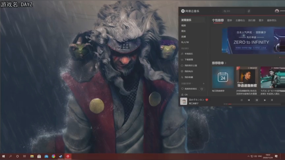Open Chrome from the taskbar
Screen dimensions: 285x160
[53, 156]
